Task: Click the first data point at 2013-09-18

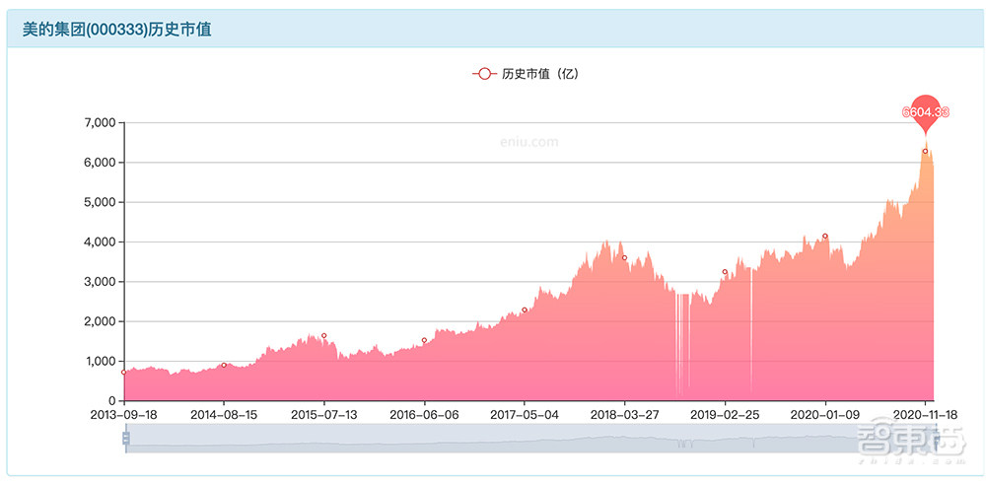Action: pos(124,372)
